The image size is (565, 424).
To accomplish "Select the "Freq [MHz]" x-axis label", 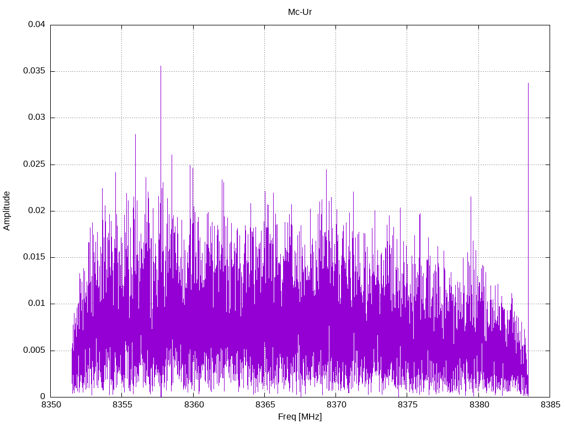I will click(x=300, y=417).
